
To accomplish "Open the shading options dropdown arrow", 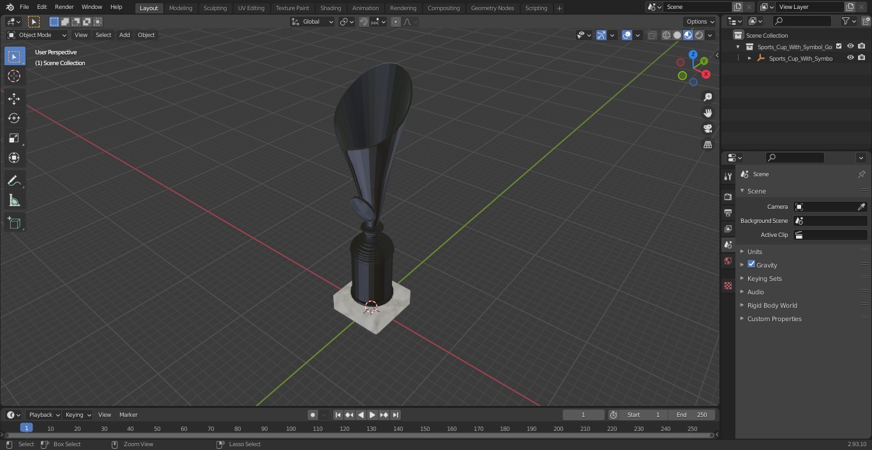I will point(710,35).
